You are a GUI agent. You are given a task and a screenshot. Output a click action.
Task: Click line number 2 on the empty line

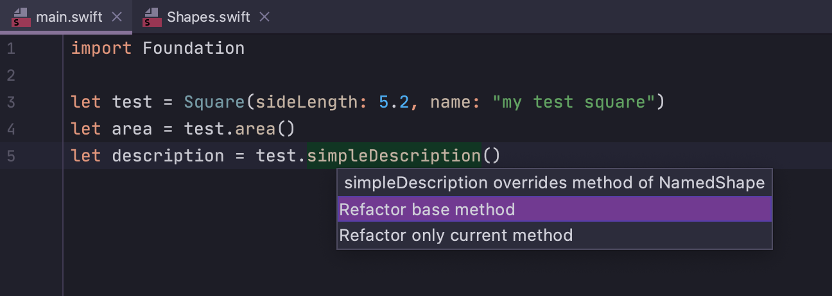11,76
